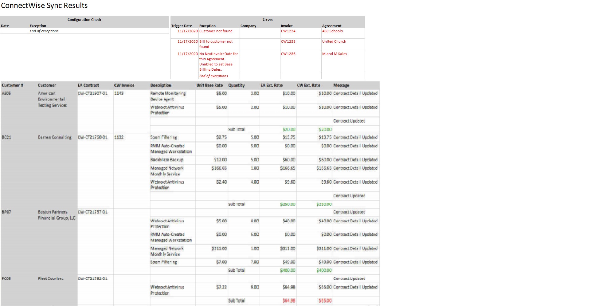Select the CW Invoice column header

coord(124,85)
